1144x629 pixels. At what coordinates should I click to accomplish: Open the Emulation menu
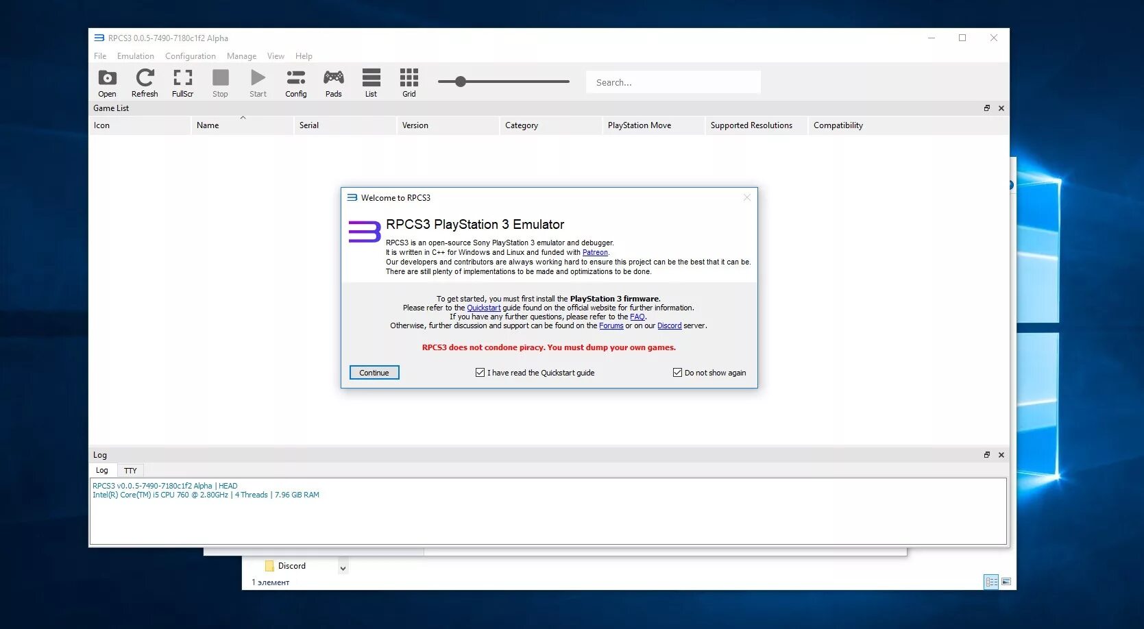click(x=136, y=56)
